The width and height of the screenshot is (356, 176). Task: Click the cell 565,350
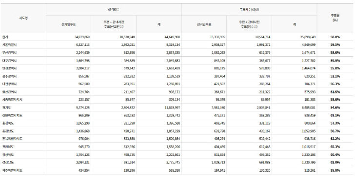[x=175, y=170]
